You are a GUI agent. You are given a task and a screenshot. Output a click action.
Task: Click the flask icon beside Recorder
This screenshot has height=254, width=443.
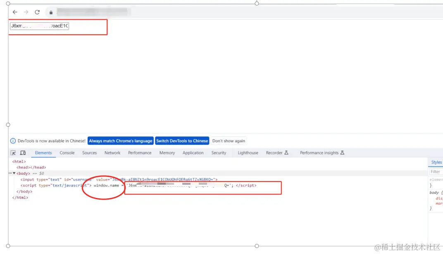[286, 153]
